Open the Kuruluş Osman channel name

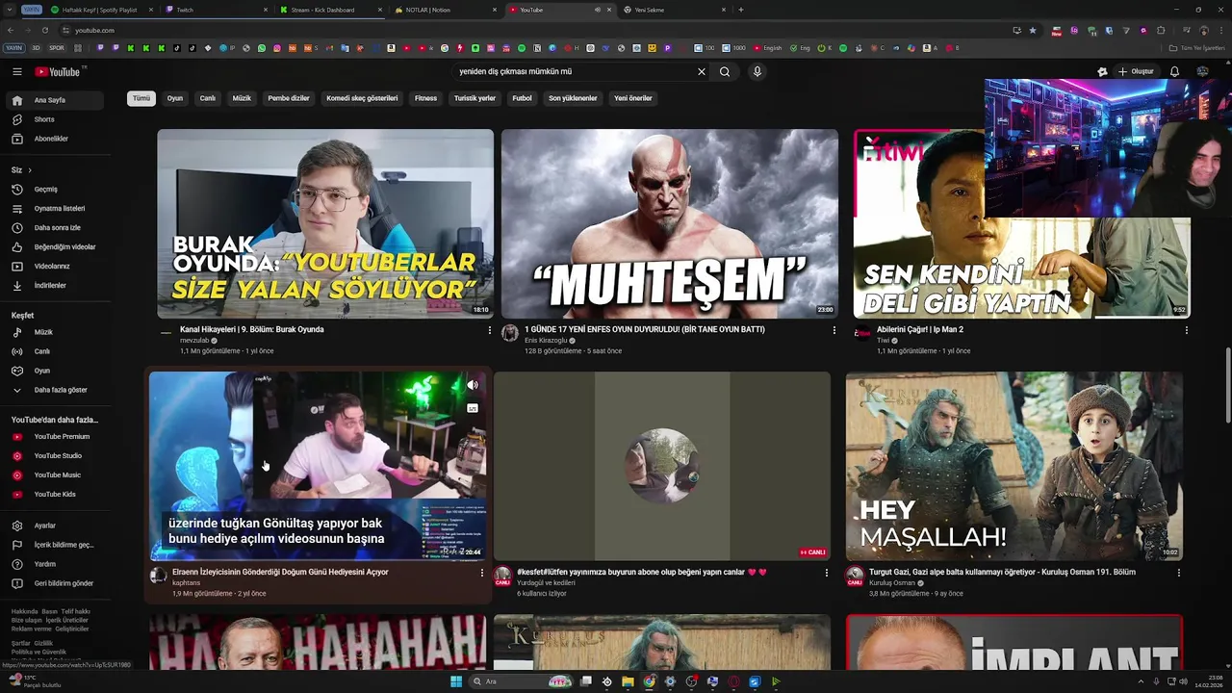(x=892, y=583)
